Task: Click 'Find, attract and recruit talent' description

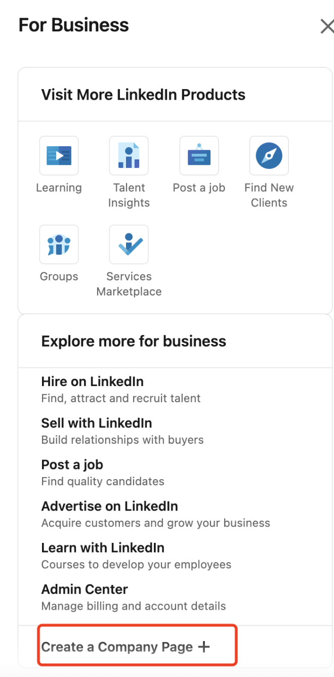Action: (120, 398)
